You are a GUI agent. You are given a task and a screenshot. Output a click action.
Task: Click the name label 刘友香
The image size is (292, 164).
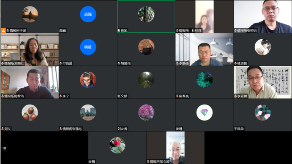[123, 129]
